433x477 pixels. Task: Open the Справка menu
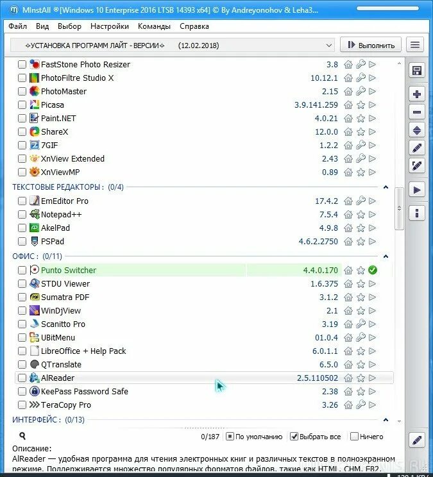194,26
